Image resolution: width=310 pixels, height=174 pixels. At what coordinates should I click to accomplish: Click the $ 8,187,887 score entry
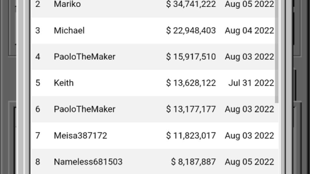point(193,162)
